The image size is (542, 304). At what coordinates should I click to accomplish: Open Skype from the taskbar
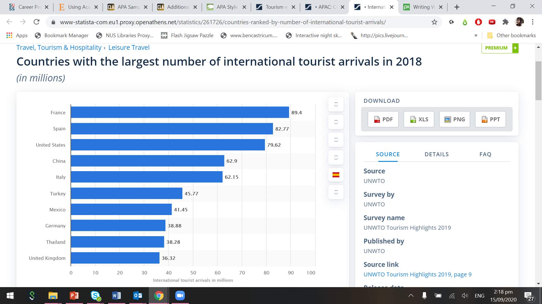point(95,296)
